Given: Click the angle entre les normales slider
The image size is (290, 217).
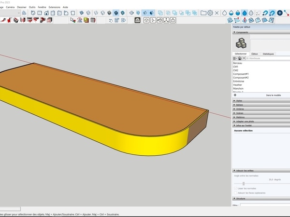Looking at the screenshot, I should pos(244,183).
